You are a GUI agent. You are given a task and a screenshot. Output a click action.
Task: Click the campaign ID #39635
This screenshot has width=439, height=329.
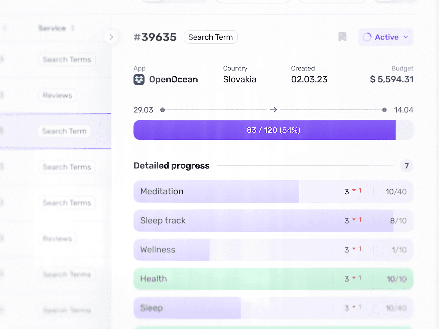(155, 37)
